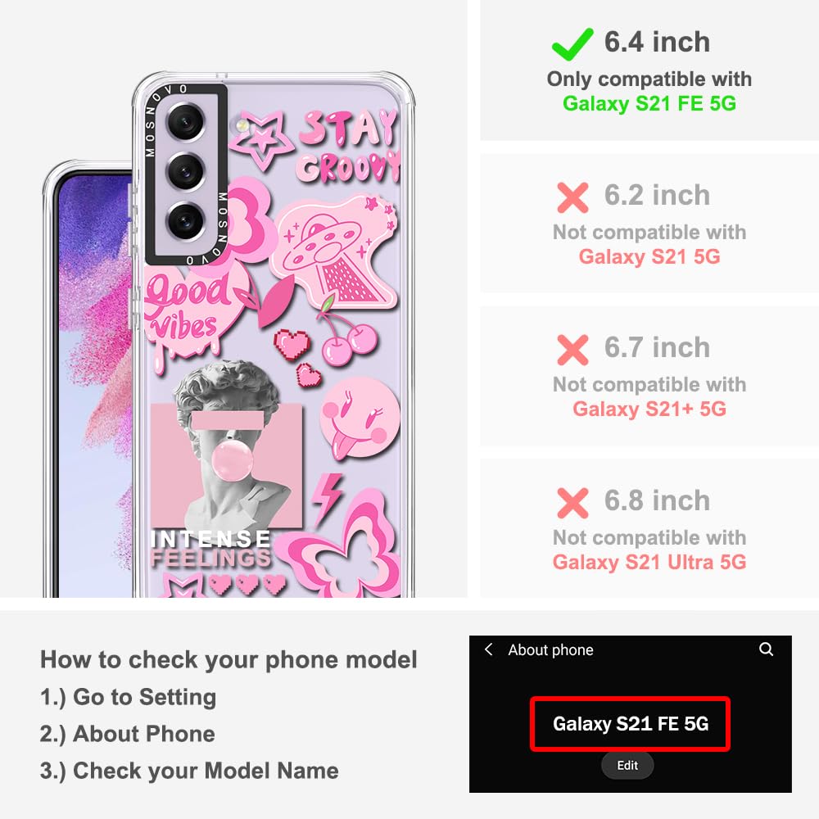
Task: Click the red X next to 6.2 inch
Action: click(573, 197)
